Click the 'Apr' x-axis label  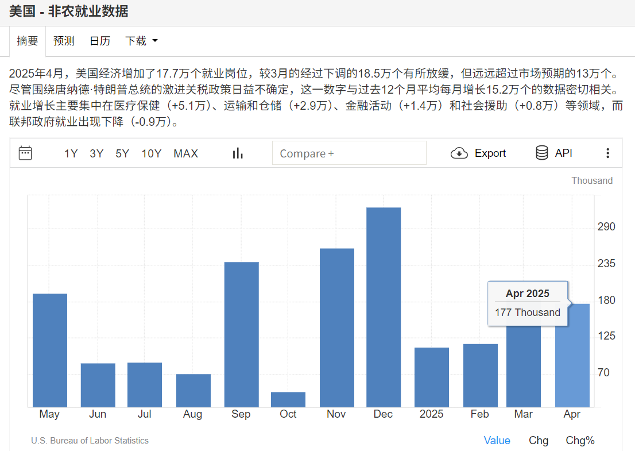pyautogui.click(x=572, y=415)
